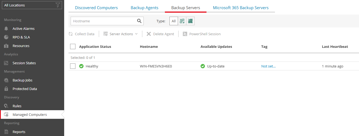The image size is (359, 136).
Task: Switch to Microsoft 365 Backup Servers tab
Action: (241, 8)
